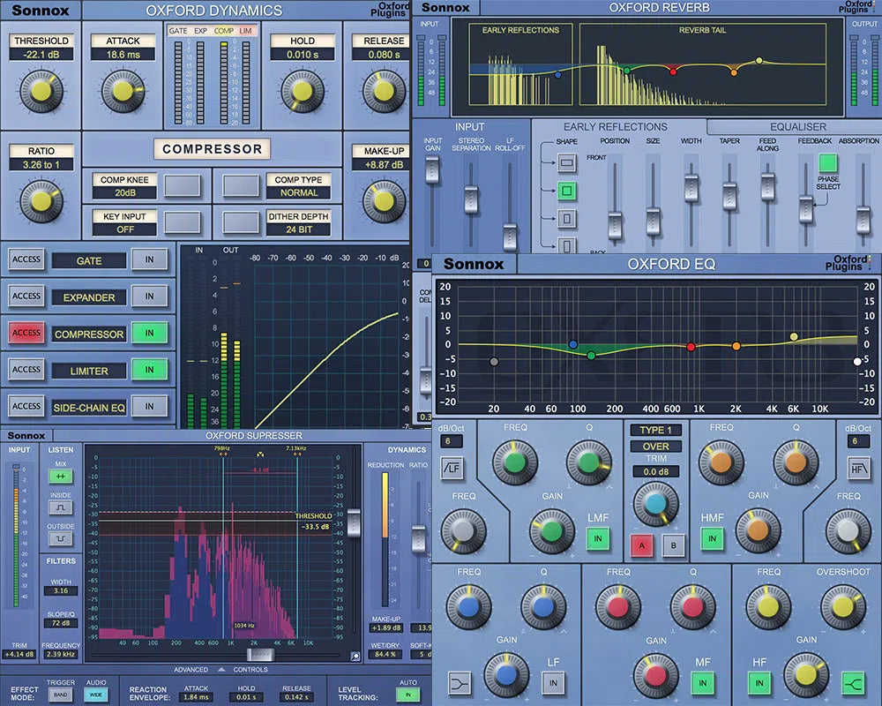Click the Limiter ACCESS button

coord(26,370)
